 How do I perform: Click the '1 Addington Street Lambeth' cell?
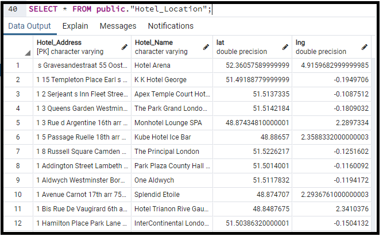(82, 166)
